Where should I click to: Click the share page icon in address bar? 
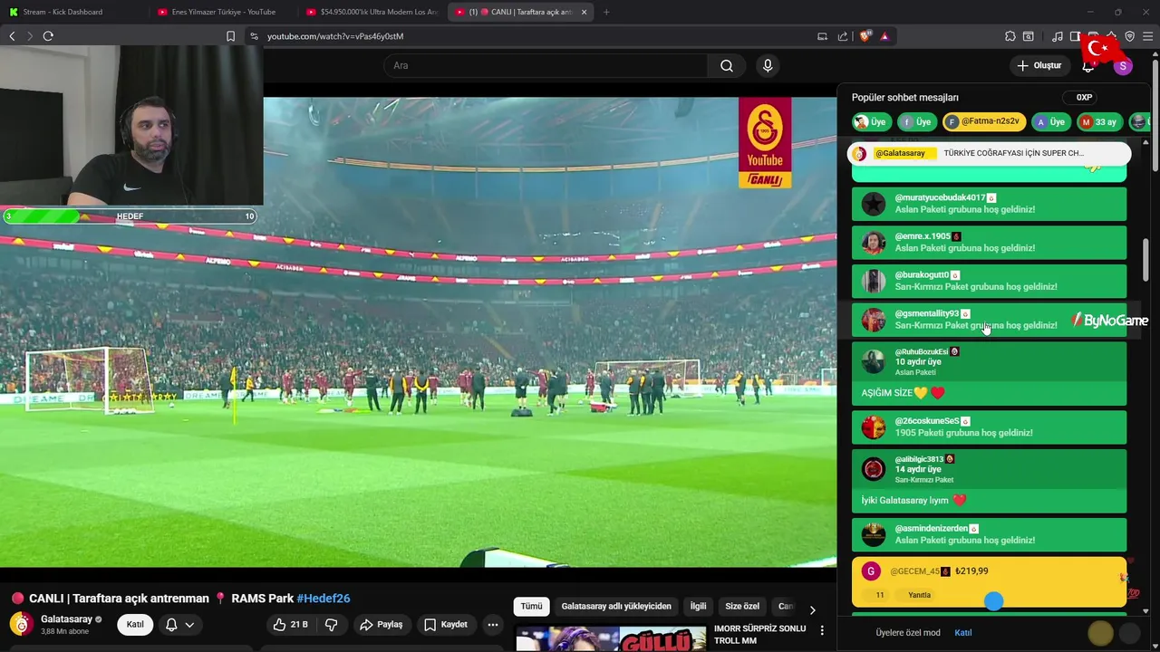pyautogui.click(x=843, y=36)
